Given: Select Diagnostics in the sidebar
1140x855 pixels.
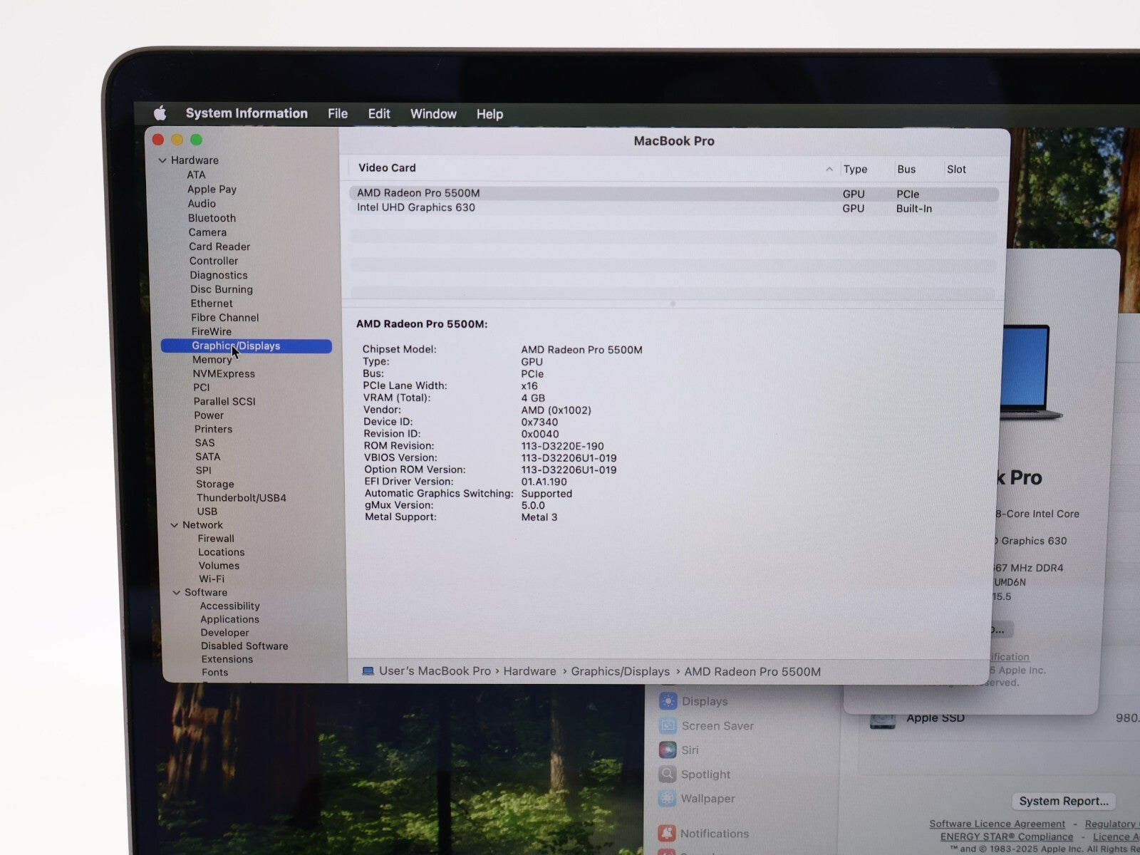Looking at the screenshot, I should click(219, 275).
